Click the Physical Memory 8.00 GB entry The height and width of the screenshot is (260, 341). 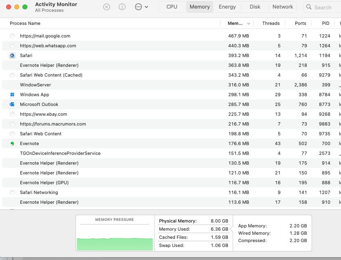click(194, 221)
